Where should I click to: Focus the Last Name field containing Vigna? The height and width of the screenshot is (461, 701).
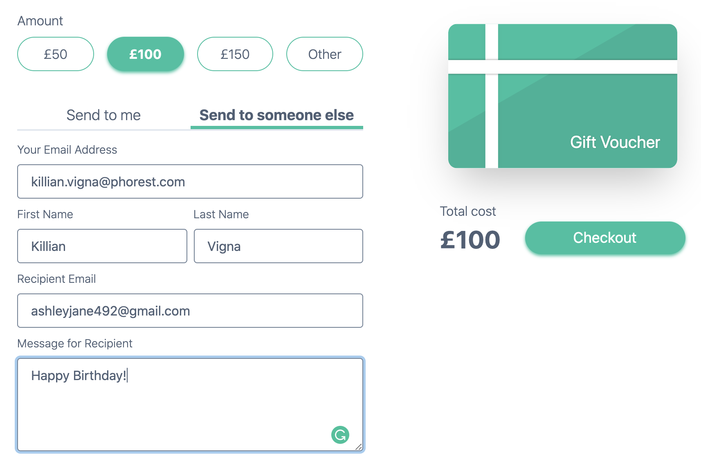coord(279,246)
